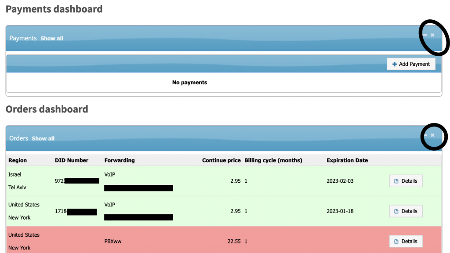Click the DID Number column header
450x253 pixels.
tap(72, 160)
